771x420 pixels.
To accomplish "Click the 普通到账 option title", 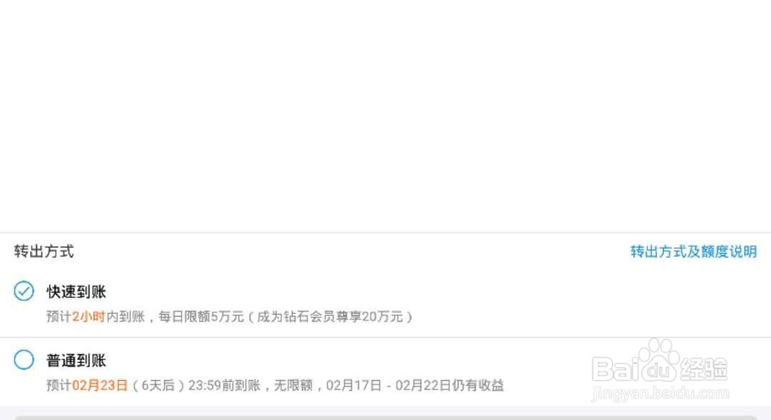I will 76,361.
